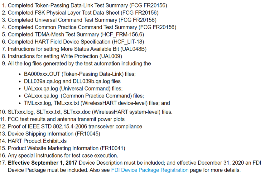Click the log files generated by test automation line
This screenshot has width=265, height=174.
(x=79, y=63)
